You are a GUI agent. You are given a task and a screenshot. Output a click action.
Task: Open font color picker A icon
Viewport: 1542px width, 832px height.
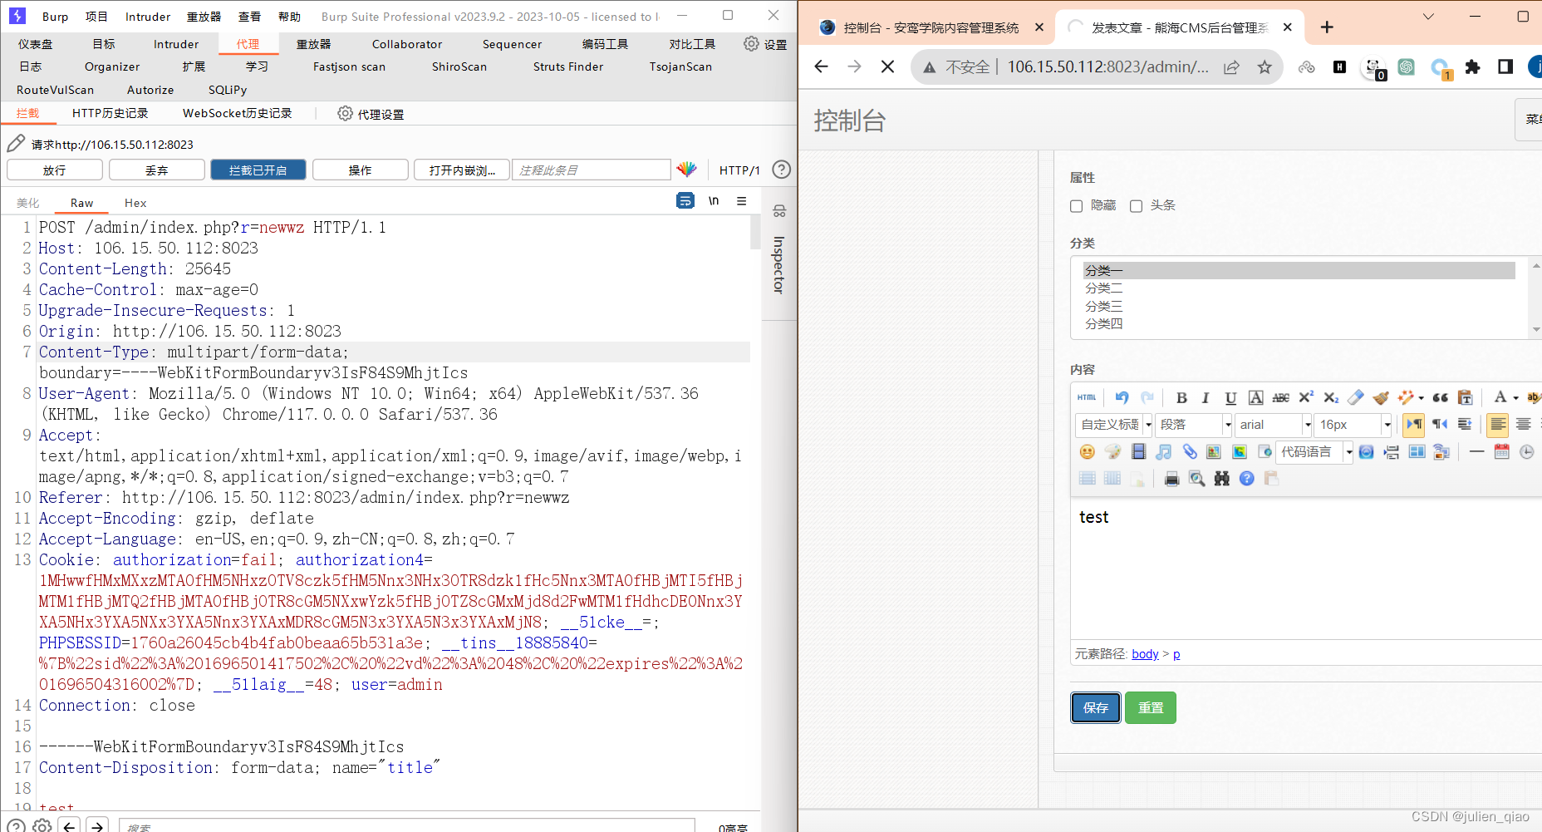[x=1500, y=397]
